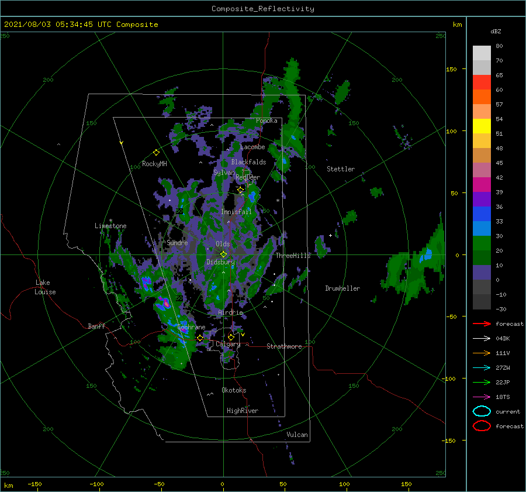Viewport: 526px width, 492px height.
Task: Select the cyan 27ZW arrow legend icon
Action: point(482,368)
